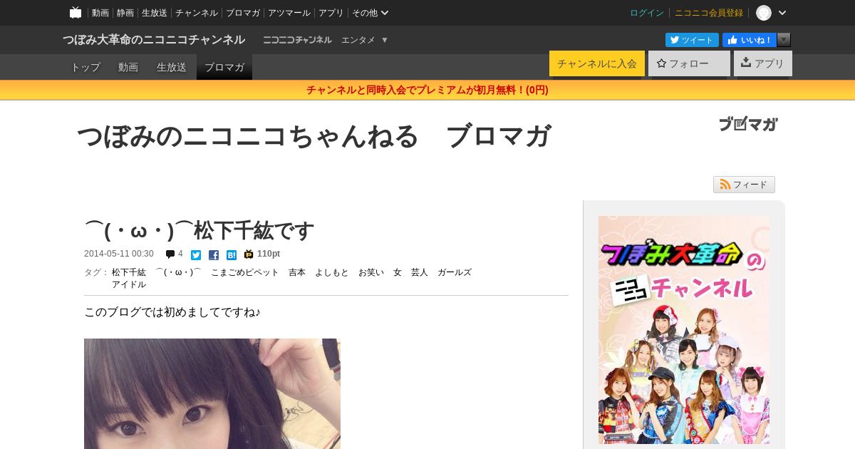The height and width of the screenshot is (449, 855).
Task: Open the アプリ top menu link
Action: tap(331, 13)
